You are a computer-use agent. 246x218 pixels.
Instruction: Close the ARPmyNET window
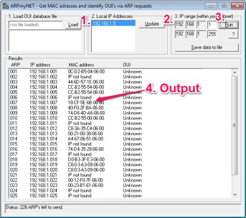click(237, 6)
